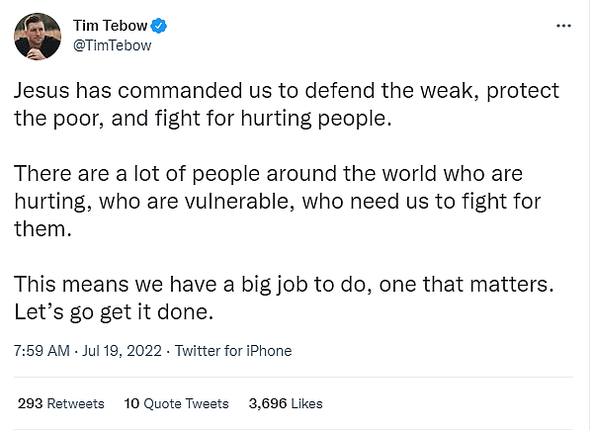Click the Tim Tebow display name
The height and width of the screenshot is (430, 593).
(x=108, y=26)
